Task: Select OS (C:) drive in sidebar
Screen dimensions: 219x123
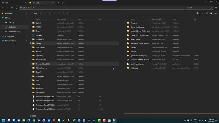Action: tap(15, 23)
